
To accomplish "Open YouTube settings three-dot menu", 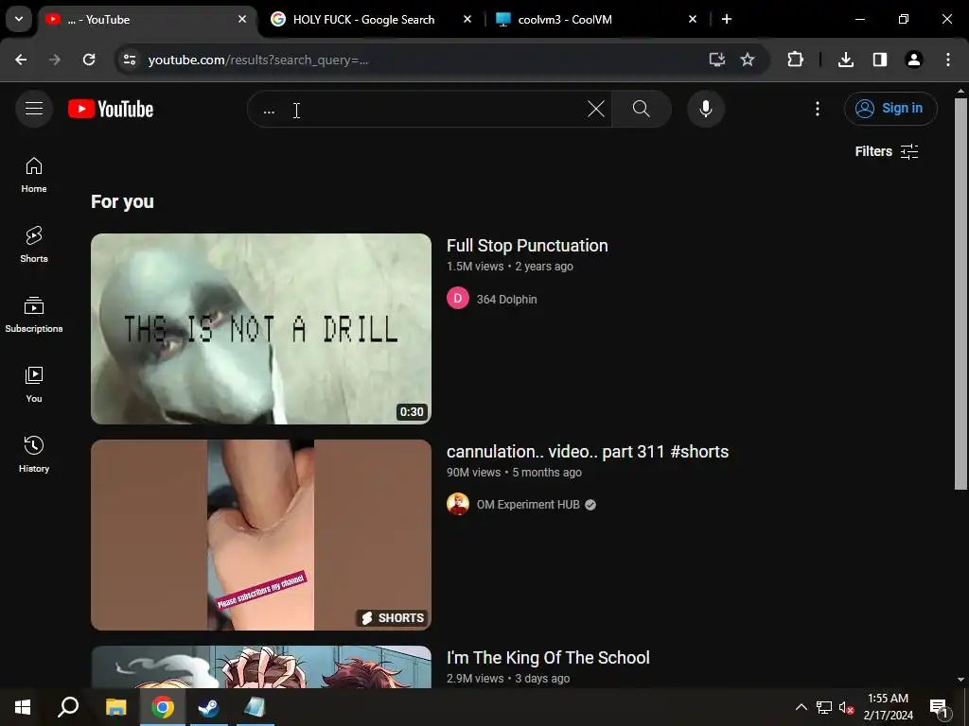I will [x=817, y=109].
